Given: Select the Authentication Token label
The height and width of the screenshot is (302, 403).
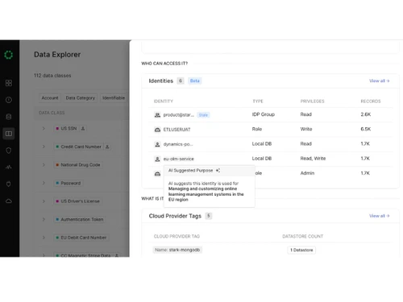Looking at the screenshot, I should click(82, 219).
